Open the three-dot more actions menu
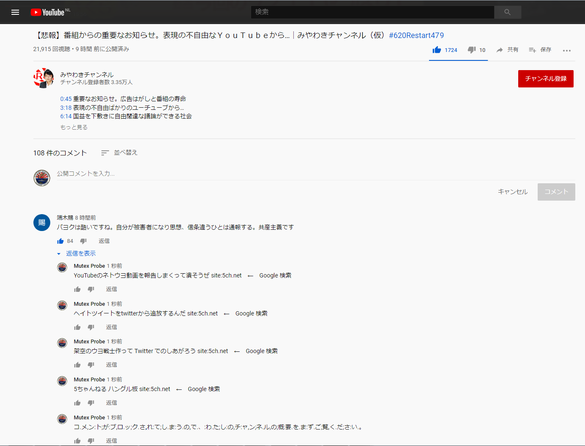Screen dimensions: 585x446 point(566,50)
